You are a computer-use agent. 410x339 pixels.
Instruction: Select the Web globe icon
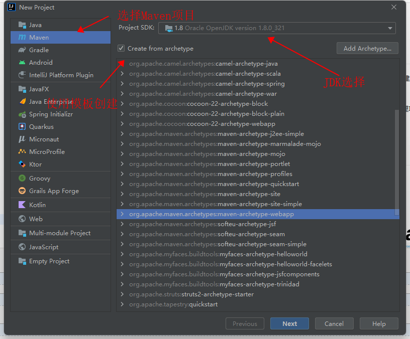click(22, 219)
